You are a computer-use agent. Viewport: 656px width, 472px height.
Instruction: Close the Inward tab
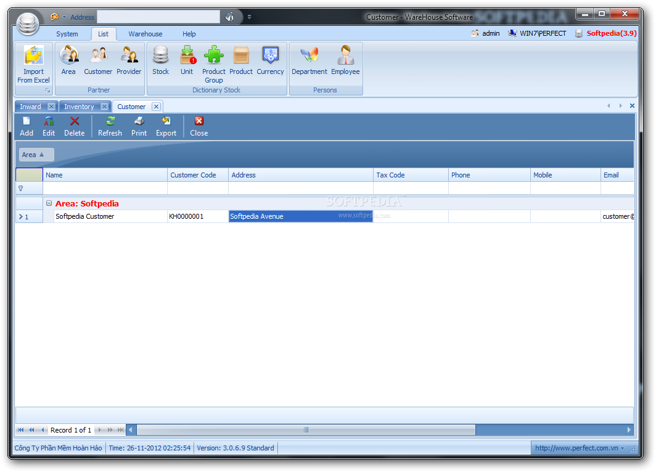51,107
